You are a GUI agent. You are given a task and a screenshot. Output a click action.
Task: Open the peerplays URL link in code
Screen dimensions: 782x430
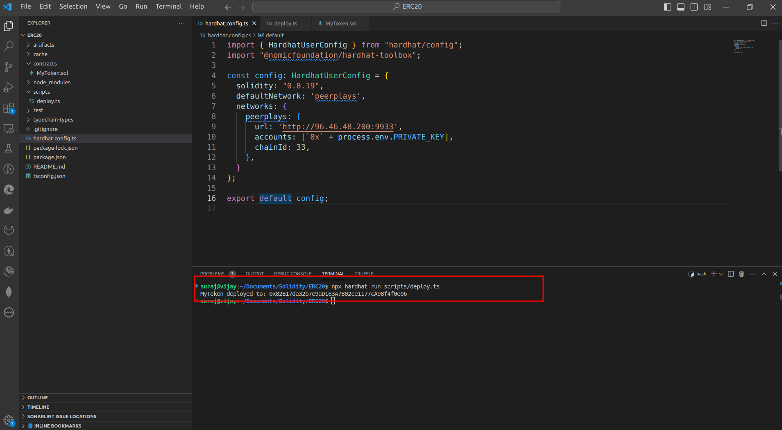tap(338, 127)
